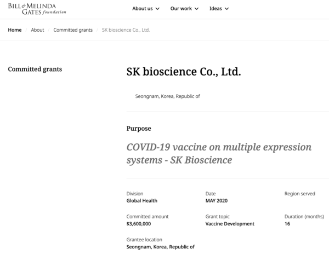Select the Vaccine Development grant topic
This screenshot has height=255, width=329.
(230, 224)
